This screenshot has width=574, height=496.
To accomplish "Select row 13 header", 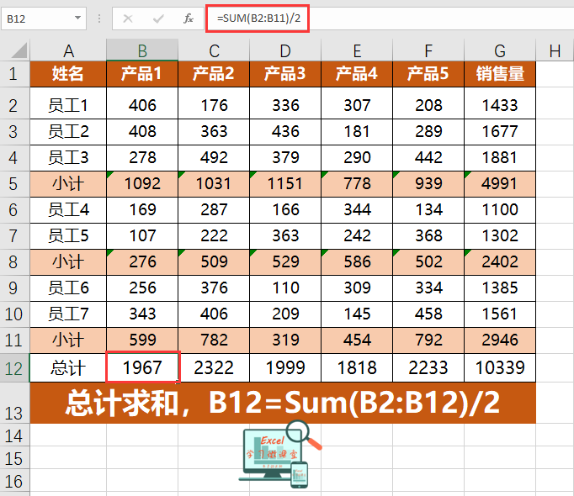I will (14, 403).
